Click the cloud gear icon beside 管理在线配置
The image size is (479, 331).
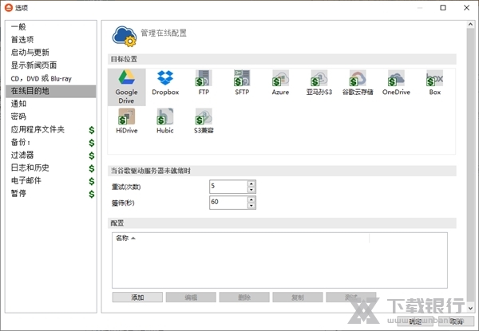125,37
